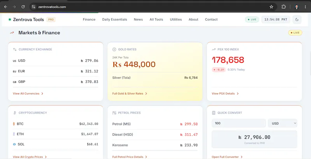The image size is (311, 159).
Task: Click the SOL price $68.61
Action: coord(93,144)
